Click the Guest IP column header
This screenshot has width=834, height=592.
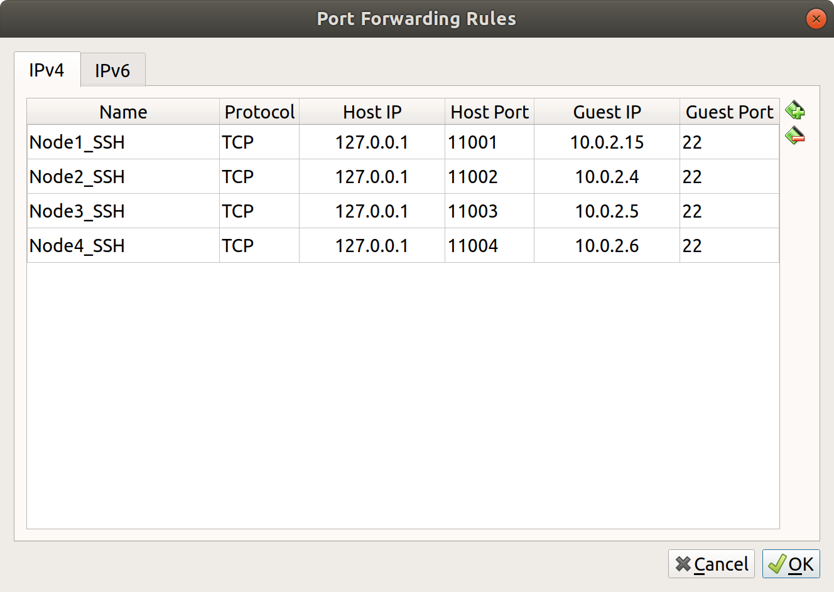point(607,112)
